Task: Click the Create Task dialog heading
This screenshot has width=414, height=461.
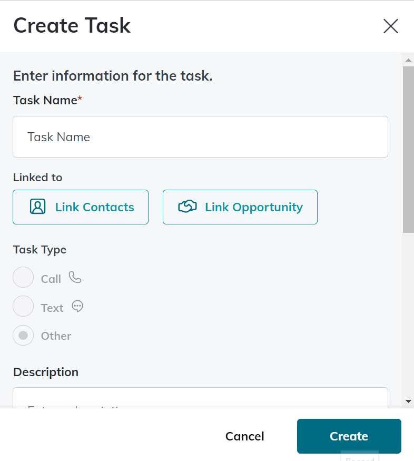Action: point(72,26)
